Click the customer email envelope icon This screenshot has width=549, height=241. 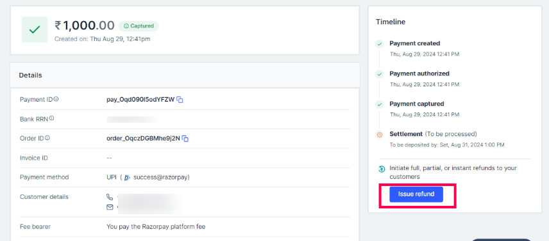[110, 207]
